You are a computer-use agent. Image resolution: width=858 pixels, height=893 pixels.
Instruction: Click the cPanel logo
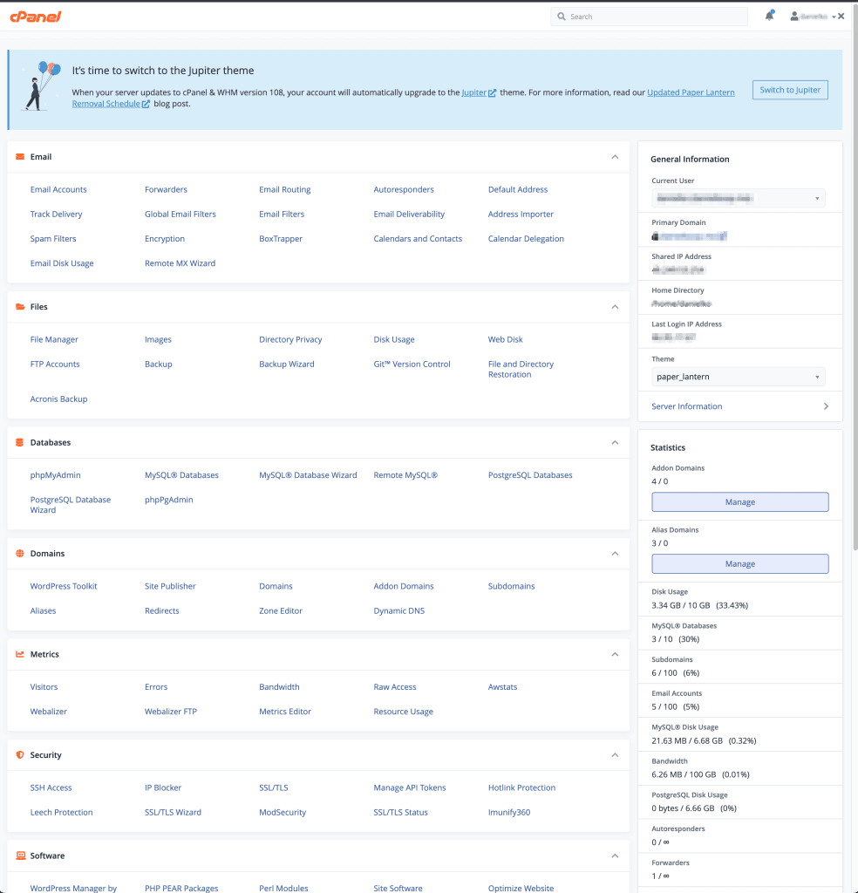pos(35,17)
